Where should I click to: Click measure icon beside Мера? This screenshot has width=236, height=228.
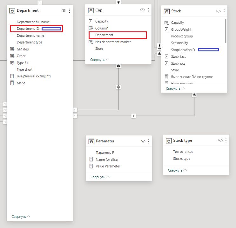[12, 83]
